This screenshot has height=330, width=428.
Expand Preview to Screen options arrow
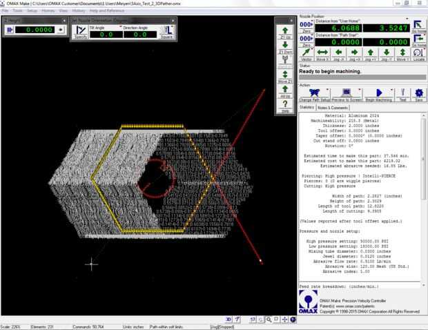point(360,90)
